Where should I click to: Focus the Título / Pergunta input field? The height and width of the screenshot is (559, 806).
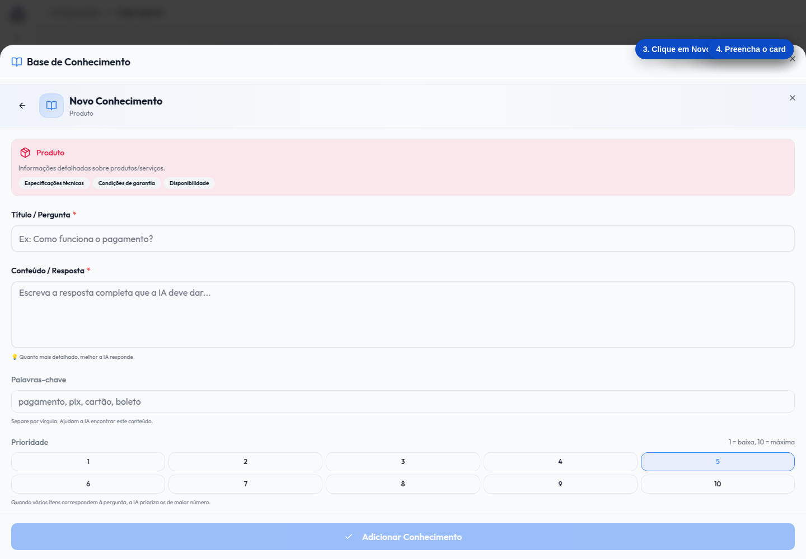(x=403, y=239)
